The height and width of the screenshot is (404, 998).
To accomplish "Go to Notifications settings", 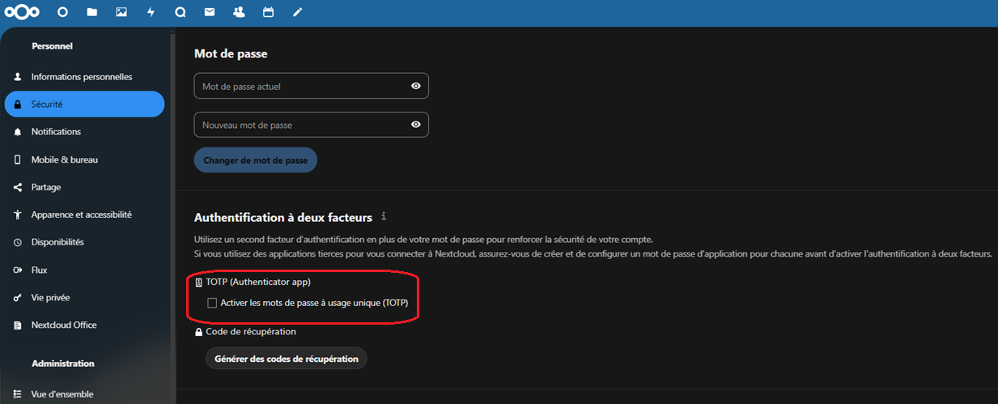I will pos(84,132).
